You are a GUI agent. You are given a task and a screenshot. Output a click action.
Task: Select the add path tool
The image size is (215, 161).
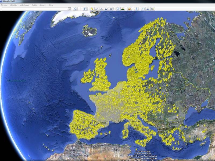point(102,9)
